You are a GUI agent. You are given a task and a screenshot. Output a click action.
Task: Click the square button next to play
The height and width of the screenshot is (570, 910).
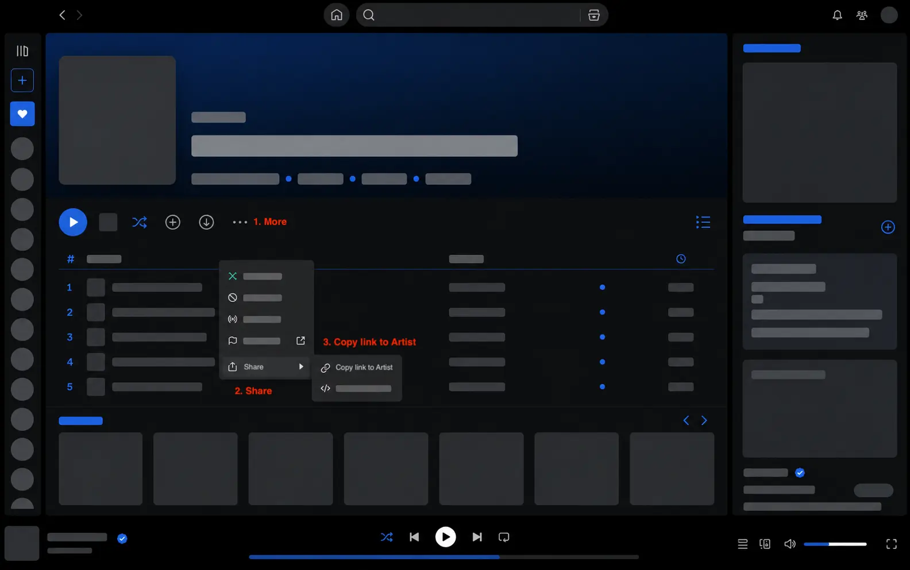point(108,222)
